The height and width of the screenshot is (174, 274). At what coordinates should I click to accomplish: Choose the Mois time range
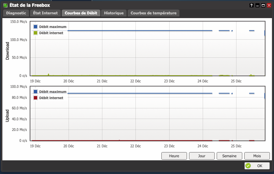257,156
